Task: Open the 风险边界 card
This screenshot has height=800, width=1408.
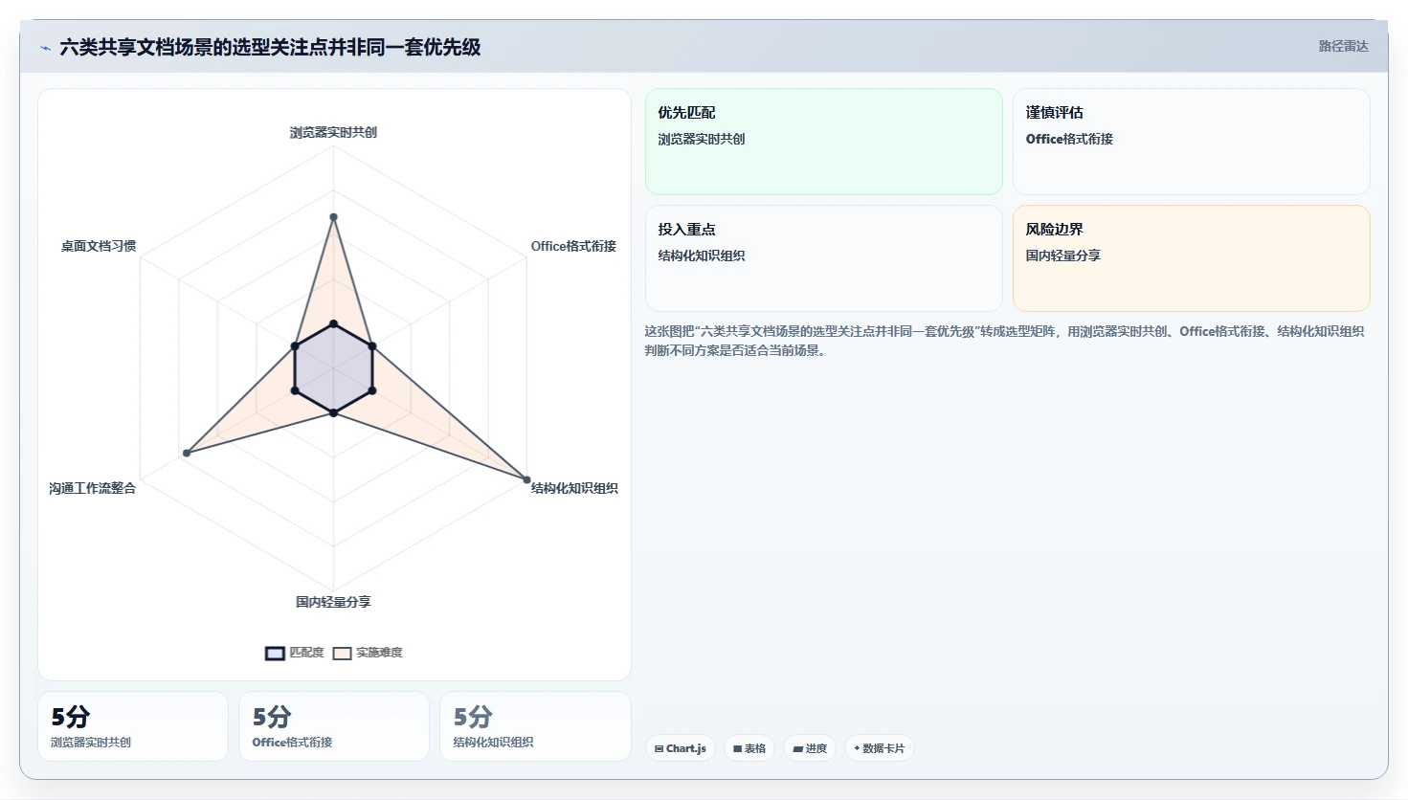Action: click(1192, 258)
